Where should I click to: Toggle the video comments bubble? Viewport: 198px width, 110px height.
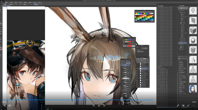coord(10,106)
